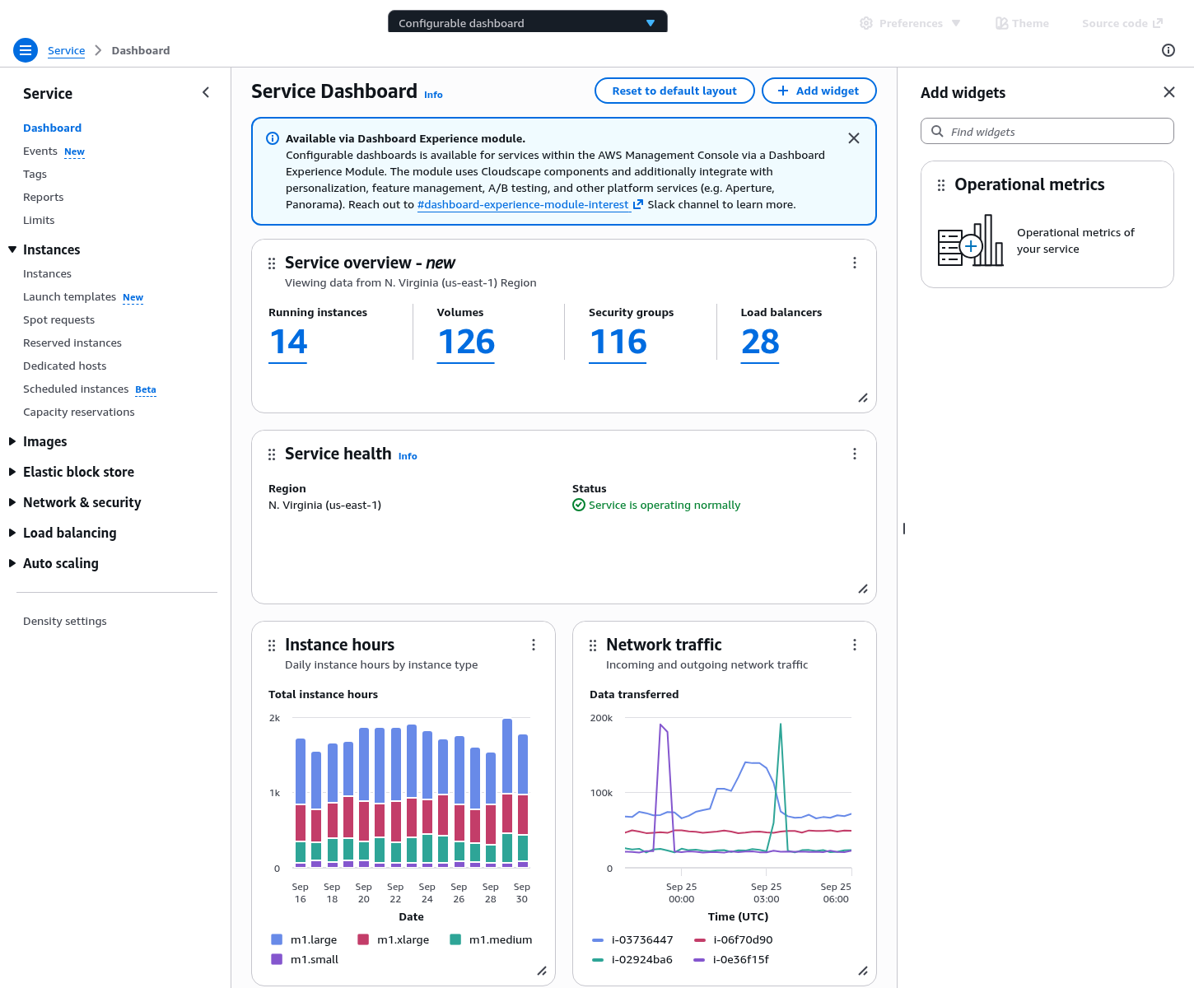Open Service overview widget actions menu

coord(854,263)
